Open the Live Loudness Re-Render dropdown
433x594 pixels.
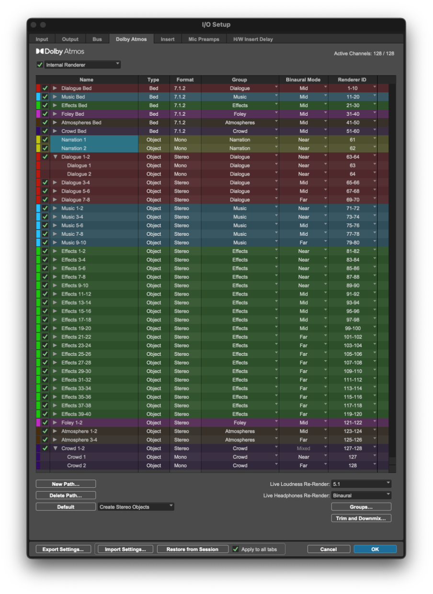click(x=361, y=484)
